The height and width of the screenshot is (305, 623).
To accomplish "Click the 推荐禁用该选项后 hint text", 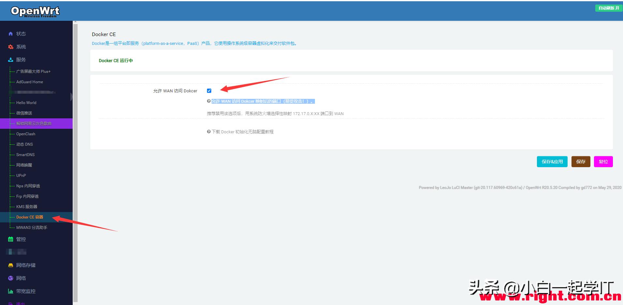I will [275, 113].
